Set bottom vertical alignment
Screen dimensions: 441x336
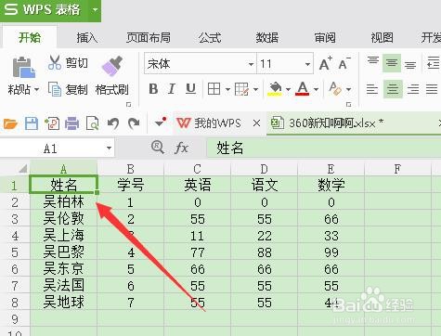tap(410, 65)
